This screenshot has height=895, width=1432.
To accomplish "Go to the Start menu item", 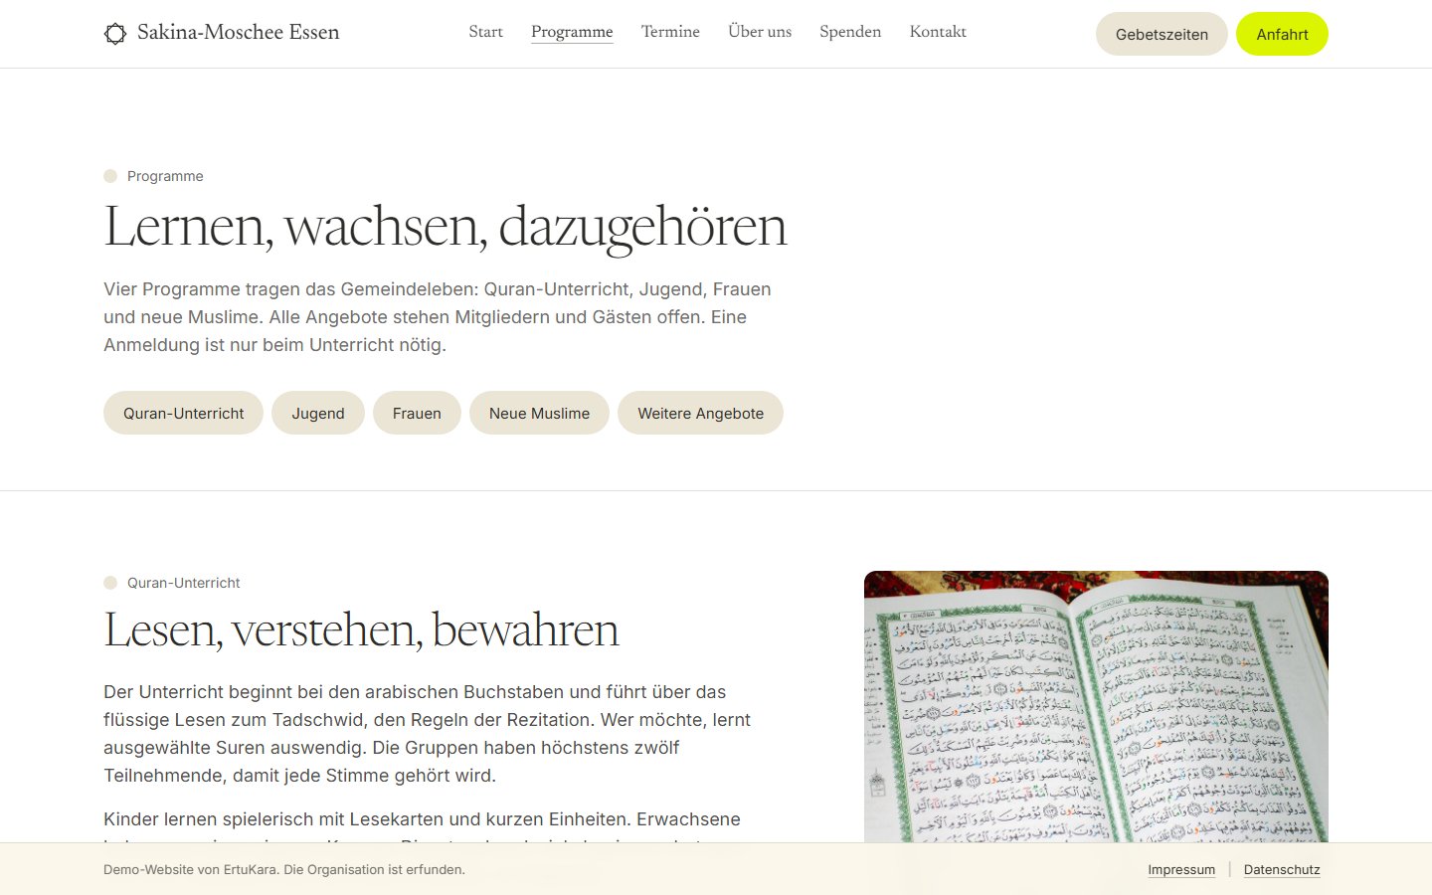I will click(x=485, y=32).
